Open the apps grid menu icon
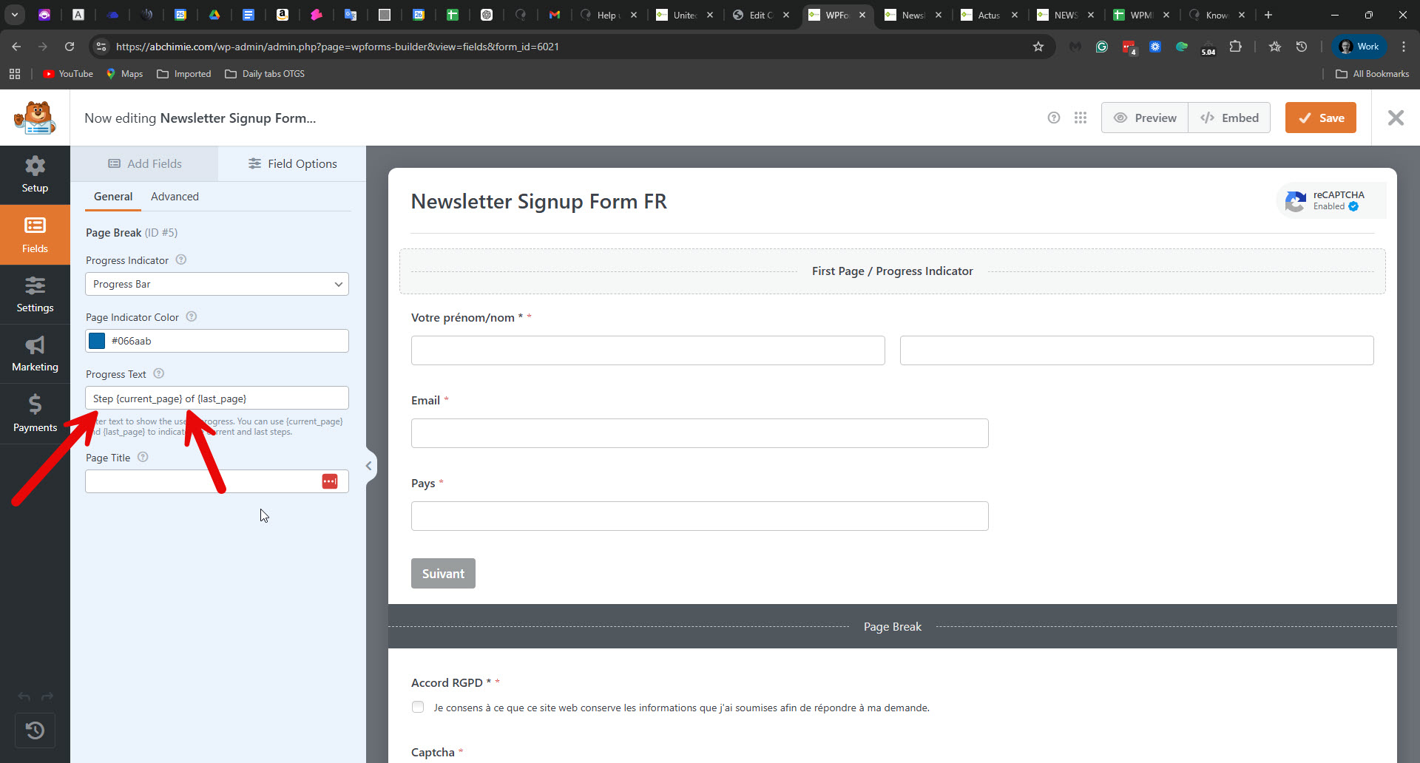The image size is (1420, 763). coord(1081,118)
